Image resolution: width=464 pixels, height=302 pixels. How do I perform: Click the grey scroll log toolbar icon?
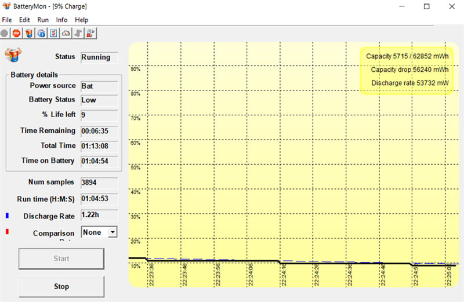(x=78, y=34)
